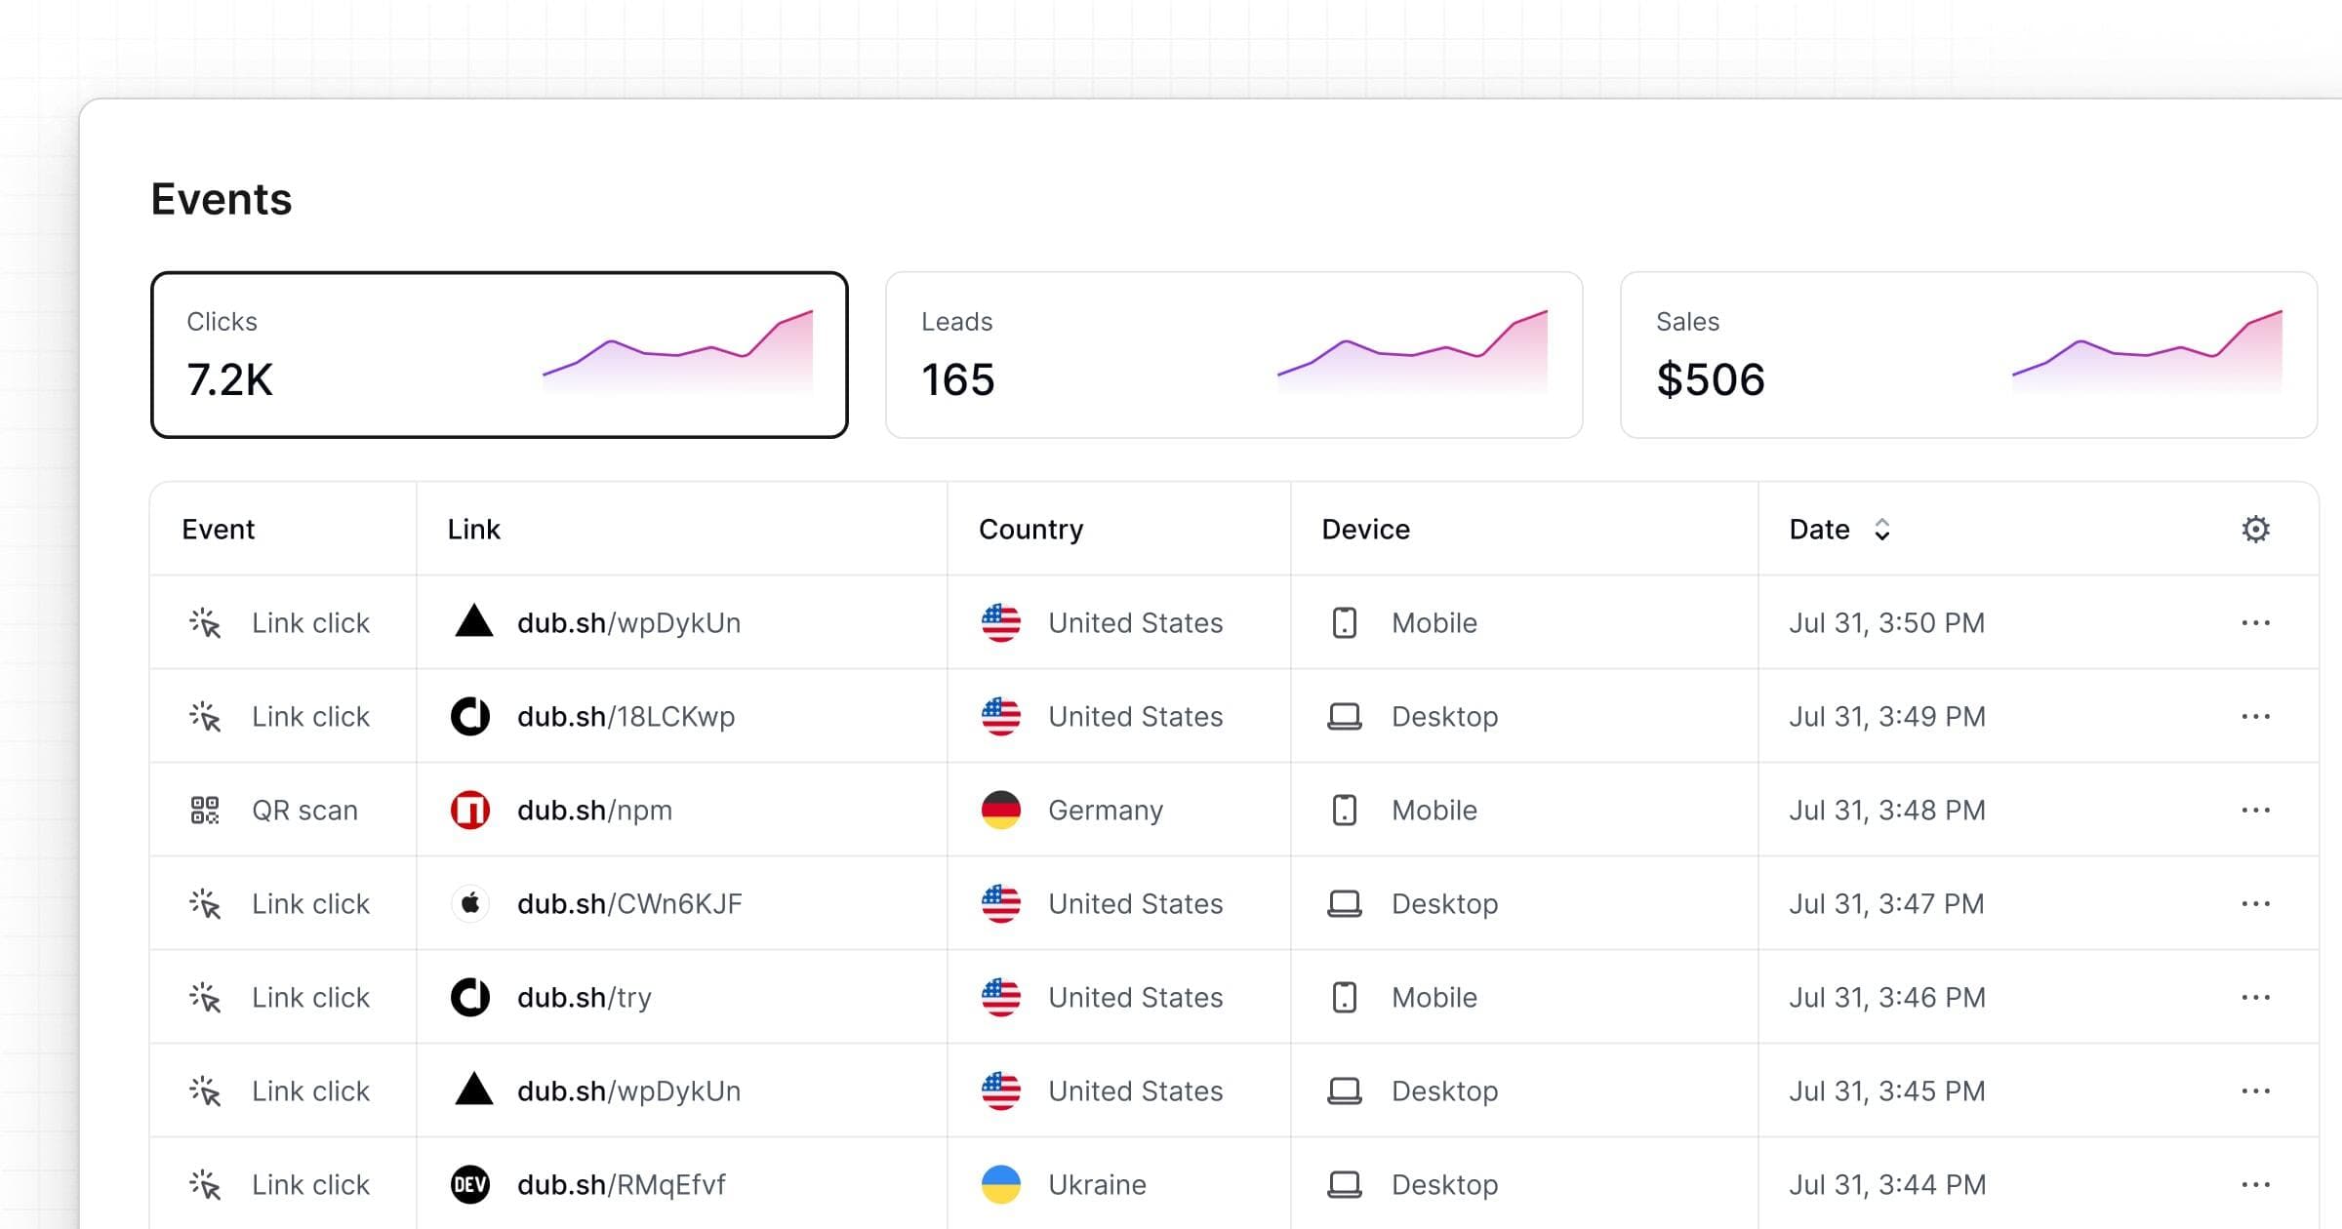The image size is (2342, 1229).
Task: Click the npm logo beside dub.sh/npm
Action: [x=471, y=810]
